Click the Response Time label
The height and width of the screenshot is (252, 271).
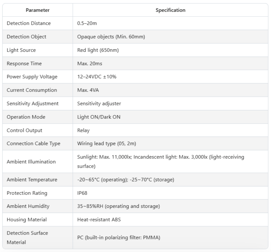(24, 63)
